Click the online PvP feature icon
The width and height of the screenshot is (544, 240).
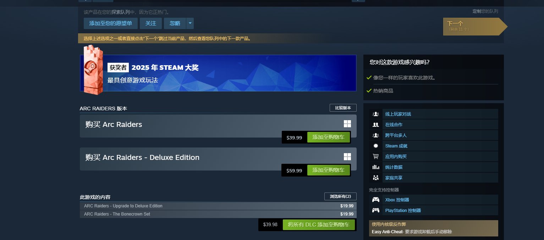pos(375,114)
